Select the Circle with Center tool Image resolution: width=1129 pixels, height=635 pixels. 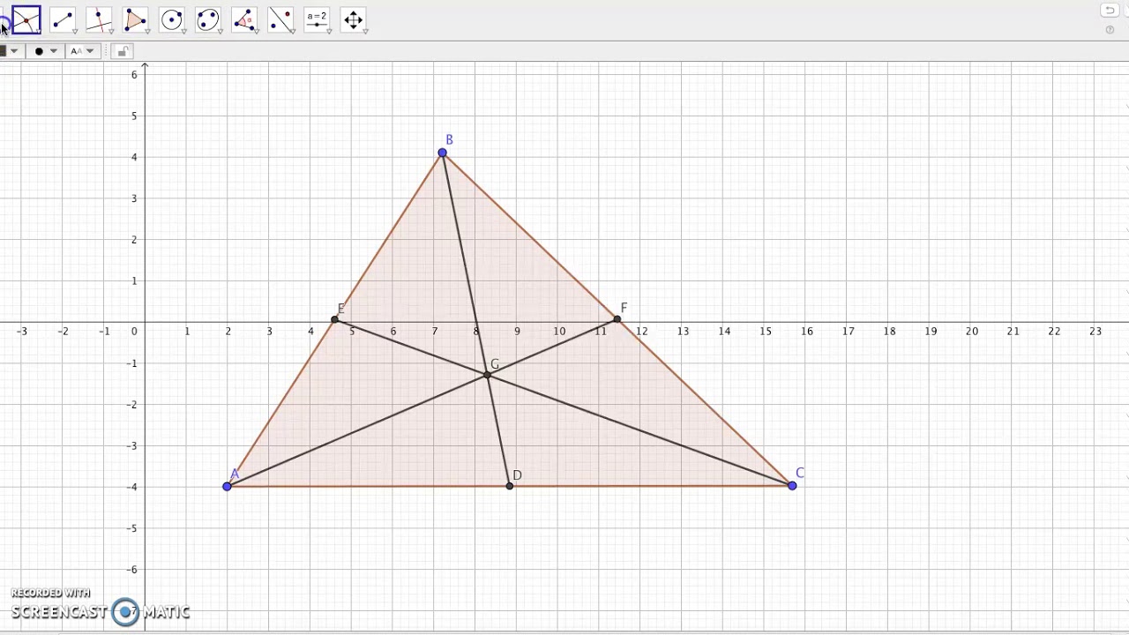click(172, 19)
